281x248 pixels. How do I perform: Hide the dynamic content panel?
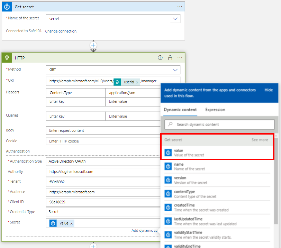tap(269, 90)
